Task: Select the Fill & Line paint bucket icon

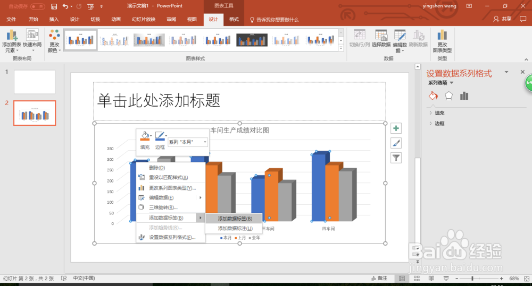Action: click(433, 96)
